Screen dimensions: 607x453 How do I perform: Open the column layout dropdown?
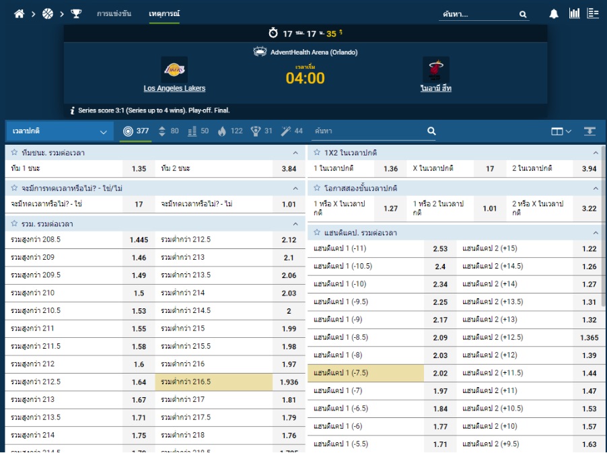pyautogui.click(x=561, y=131)
